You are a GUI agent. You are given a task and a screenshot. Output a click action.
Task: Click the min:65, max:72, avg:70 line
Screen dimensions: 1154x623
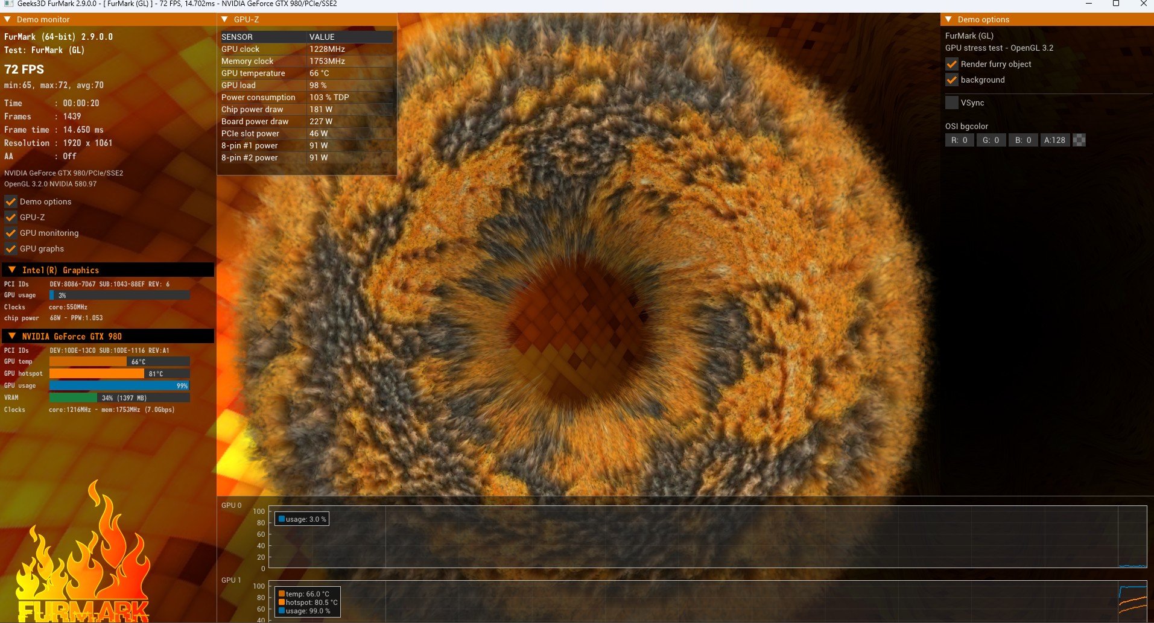tap(54, 85)
